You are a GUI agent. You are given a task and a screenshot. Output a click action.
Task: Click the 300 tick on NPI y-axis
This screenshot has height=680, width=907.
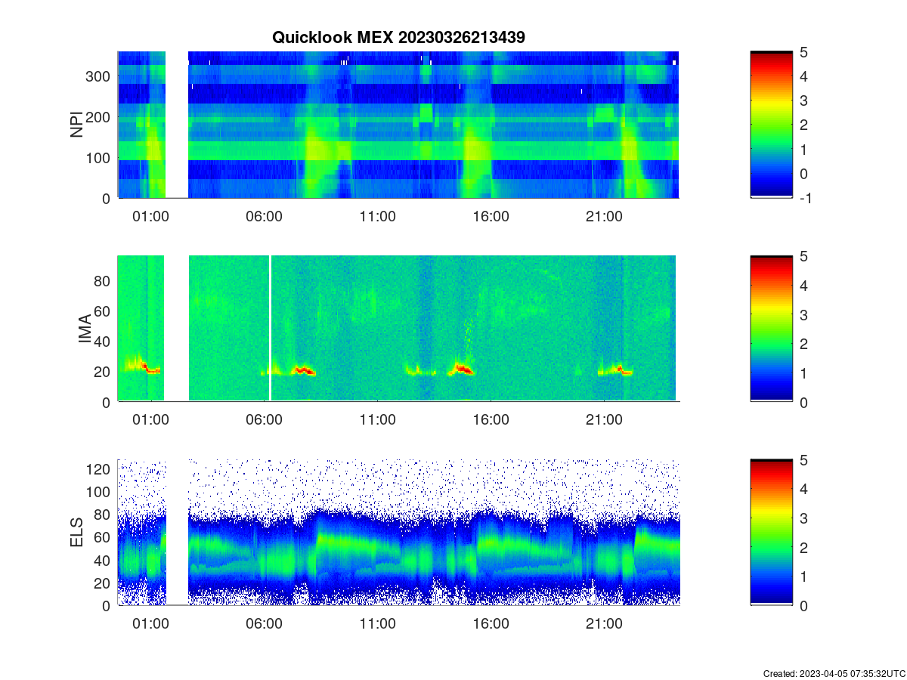point(99,76)
